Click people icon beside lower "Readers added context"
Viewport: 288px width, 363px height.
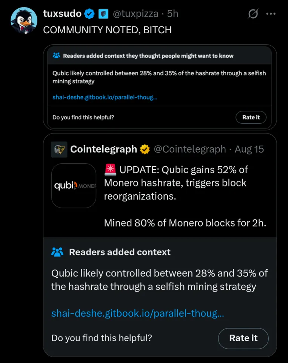(x=57, y=252)
